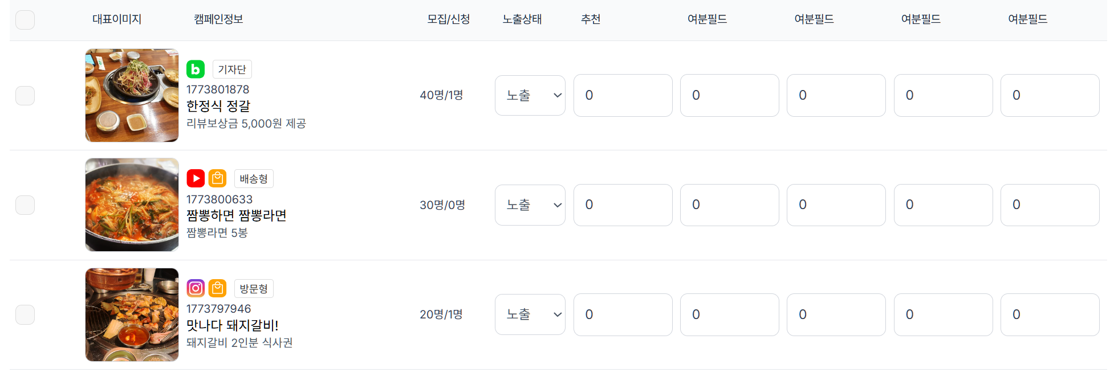Click the Instagram icon on 맛나다 돼지갈비 campaign
1110x372 pixels.
coord(196,288)
